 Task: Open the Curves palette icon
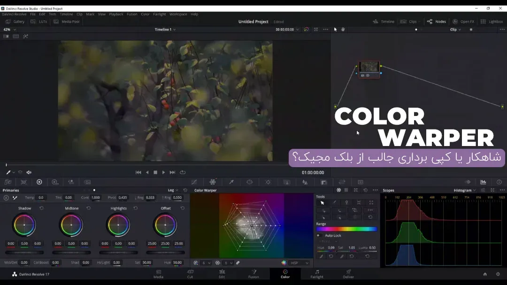(194, 182)
